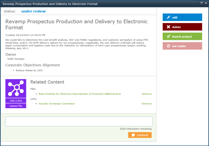
Task: Select the not viable prohibition icon
Action: pyautogui.click(x=168, y=46)
